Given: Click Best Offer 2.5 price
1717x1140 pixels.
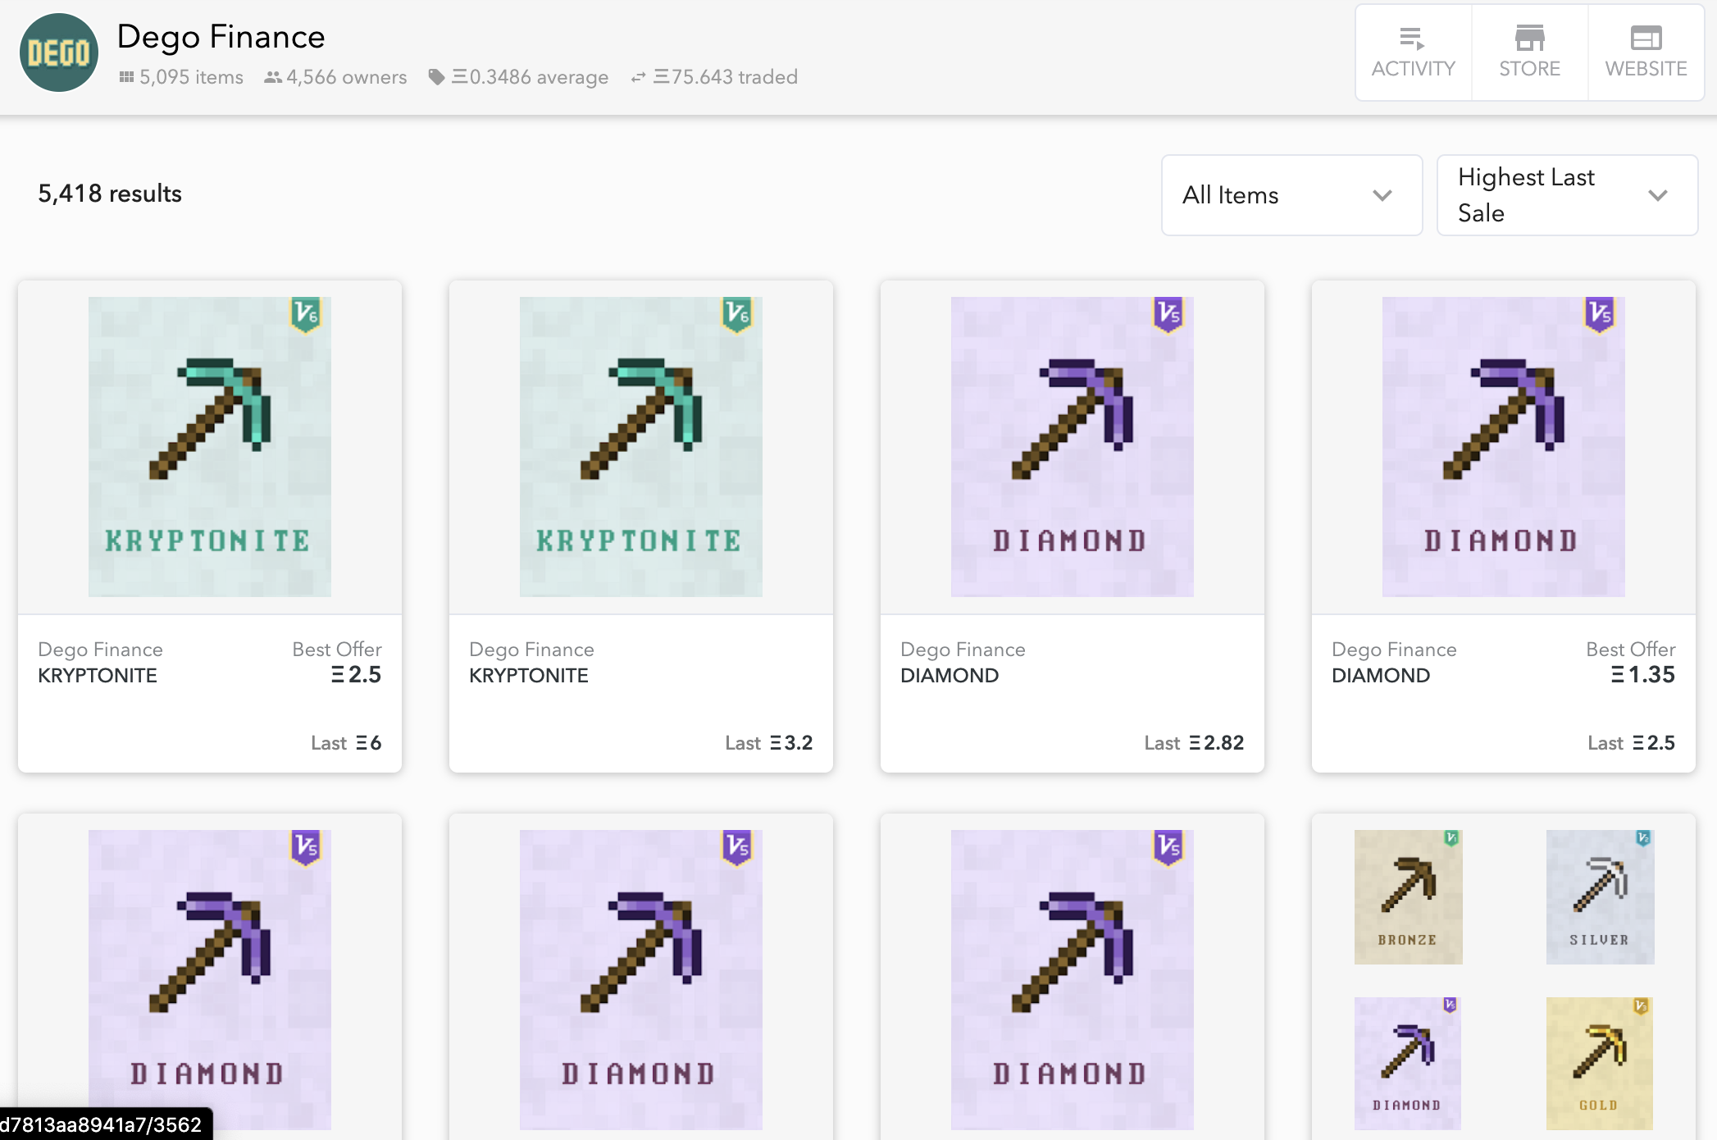Looking at the screenshot, I should tap(356, 675).
